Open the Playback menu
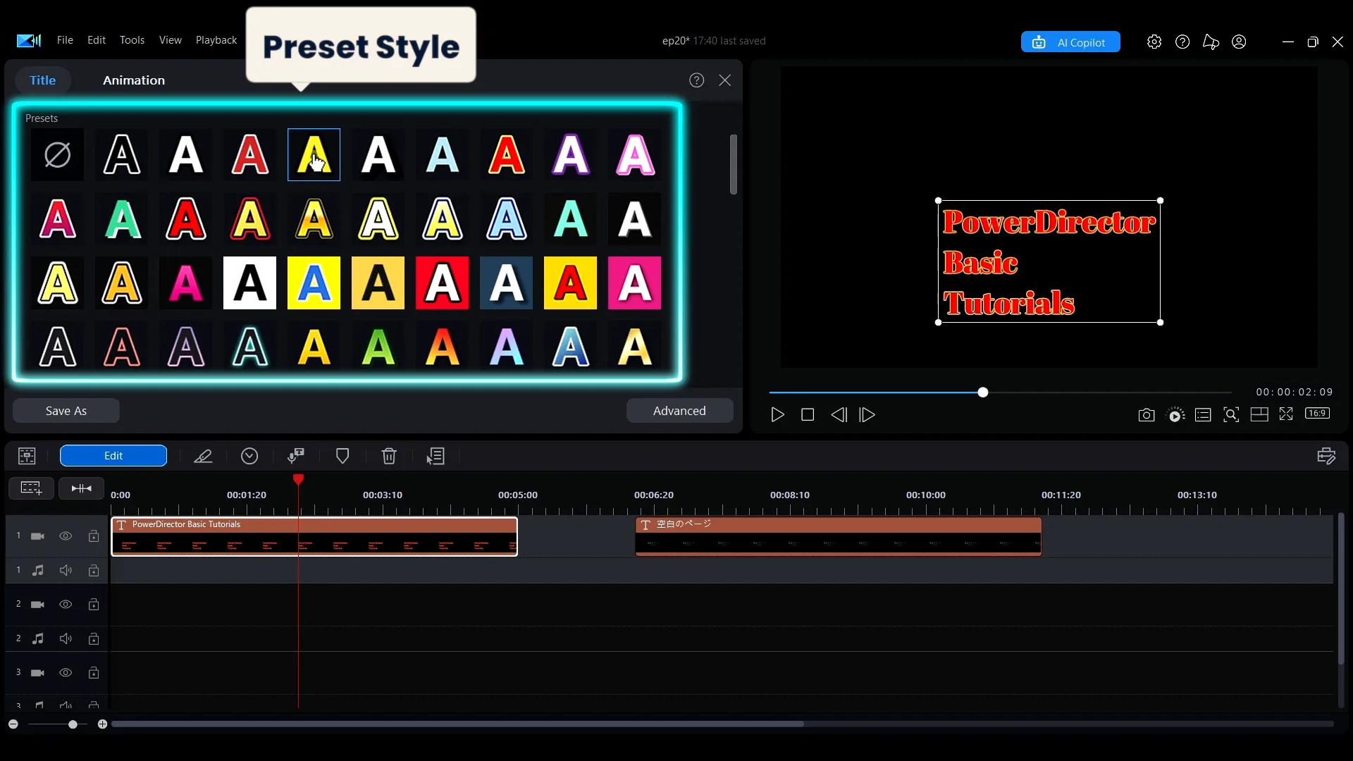Image resolution: width=1353 pixels, height=761 pixels. pos(216,40)
